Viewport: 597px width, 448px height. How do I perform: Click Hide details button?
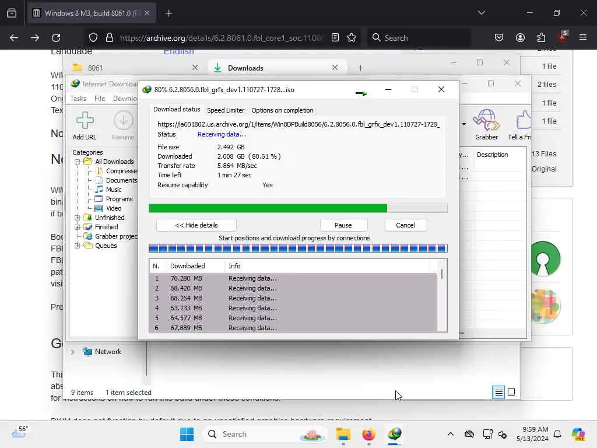(196, 225)
